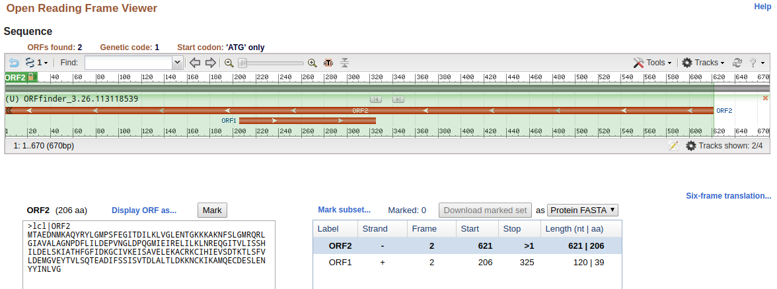Image resolution: width=777 pixels, height=289 pixels.
Task: Zoom out with the minus magnifier
Action: coord(229,63)
